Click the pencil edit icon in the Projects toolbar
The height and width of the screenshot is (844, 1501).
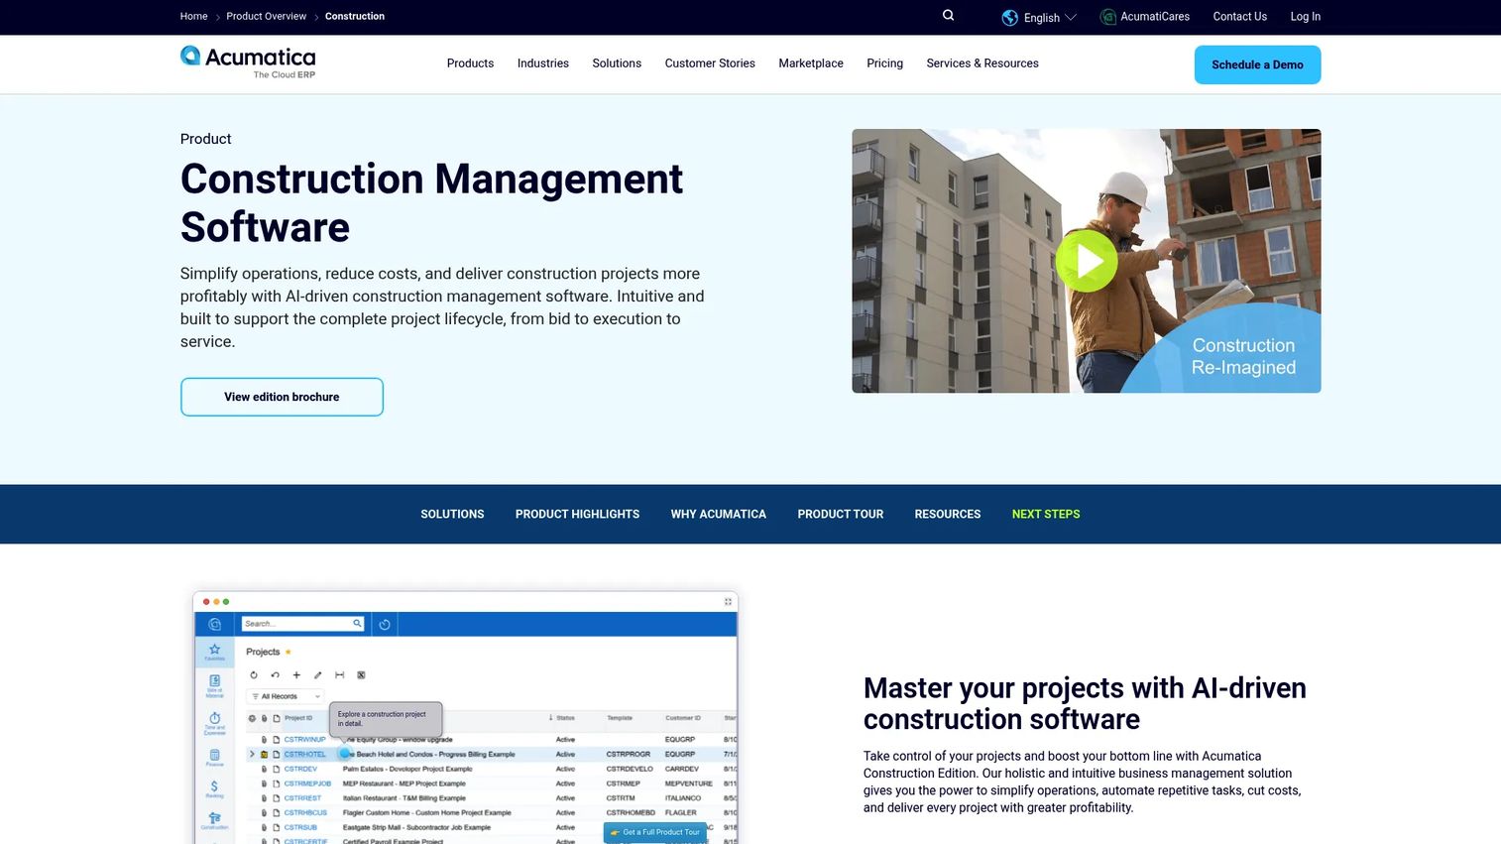[x=318, y=674]
